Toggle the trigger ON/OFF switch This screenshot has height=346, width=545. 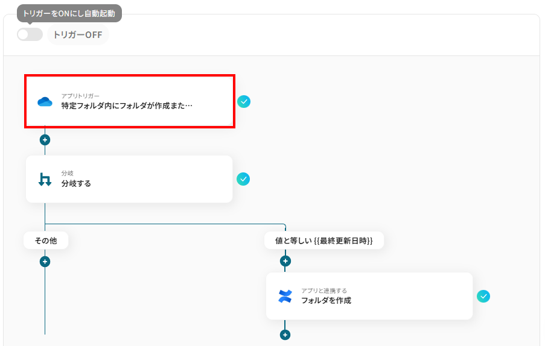point(30,35)
